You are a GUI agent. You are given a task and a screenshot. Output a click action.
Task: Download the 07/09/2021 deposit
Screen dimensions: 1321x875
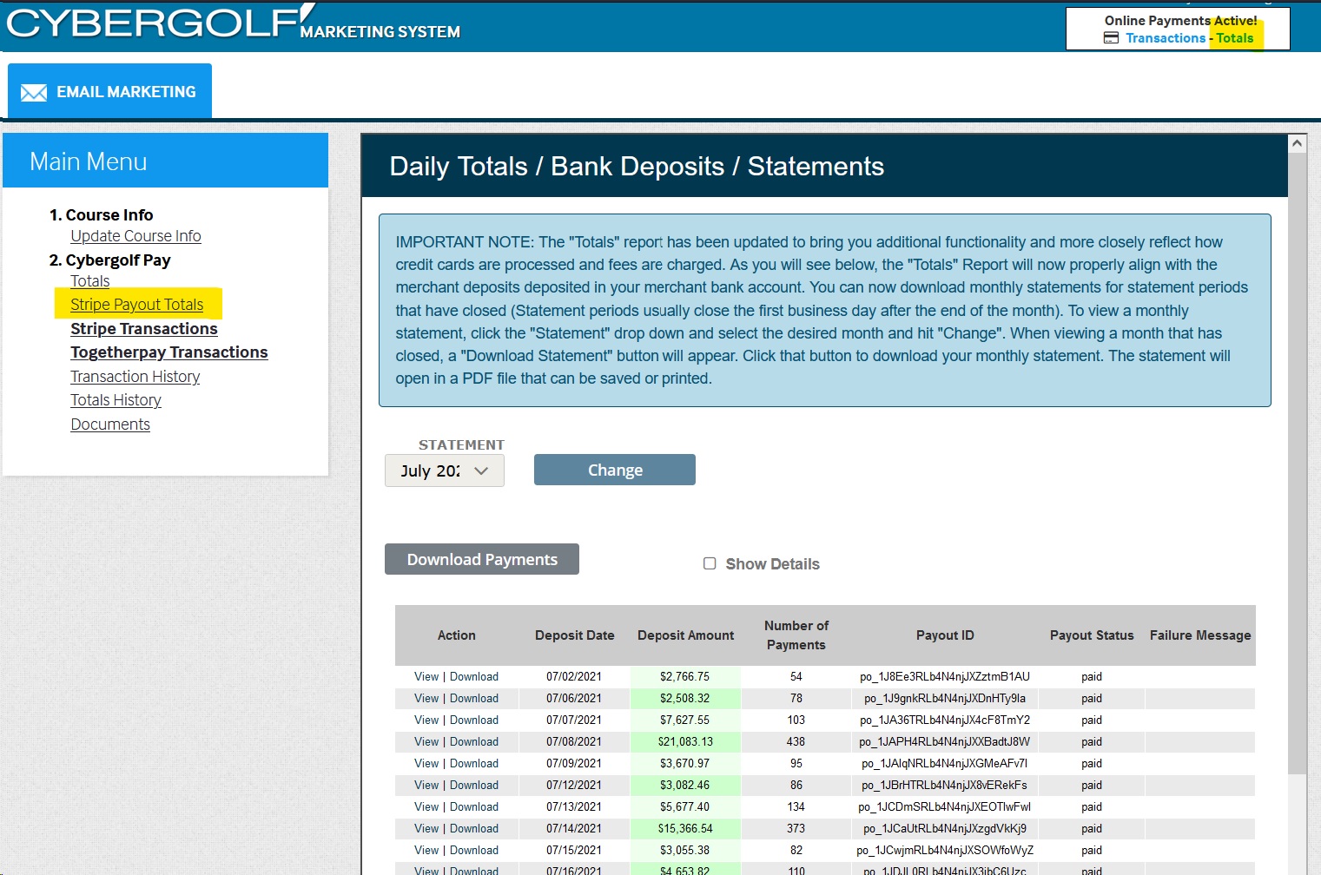(474, 763)
